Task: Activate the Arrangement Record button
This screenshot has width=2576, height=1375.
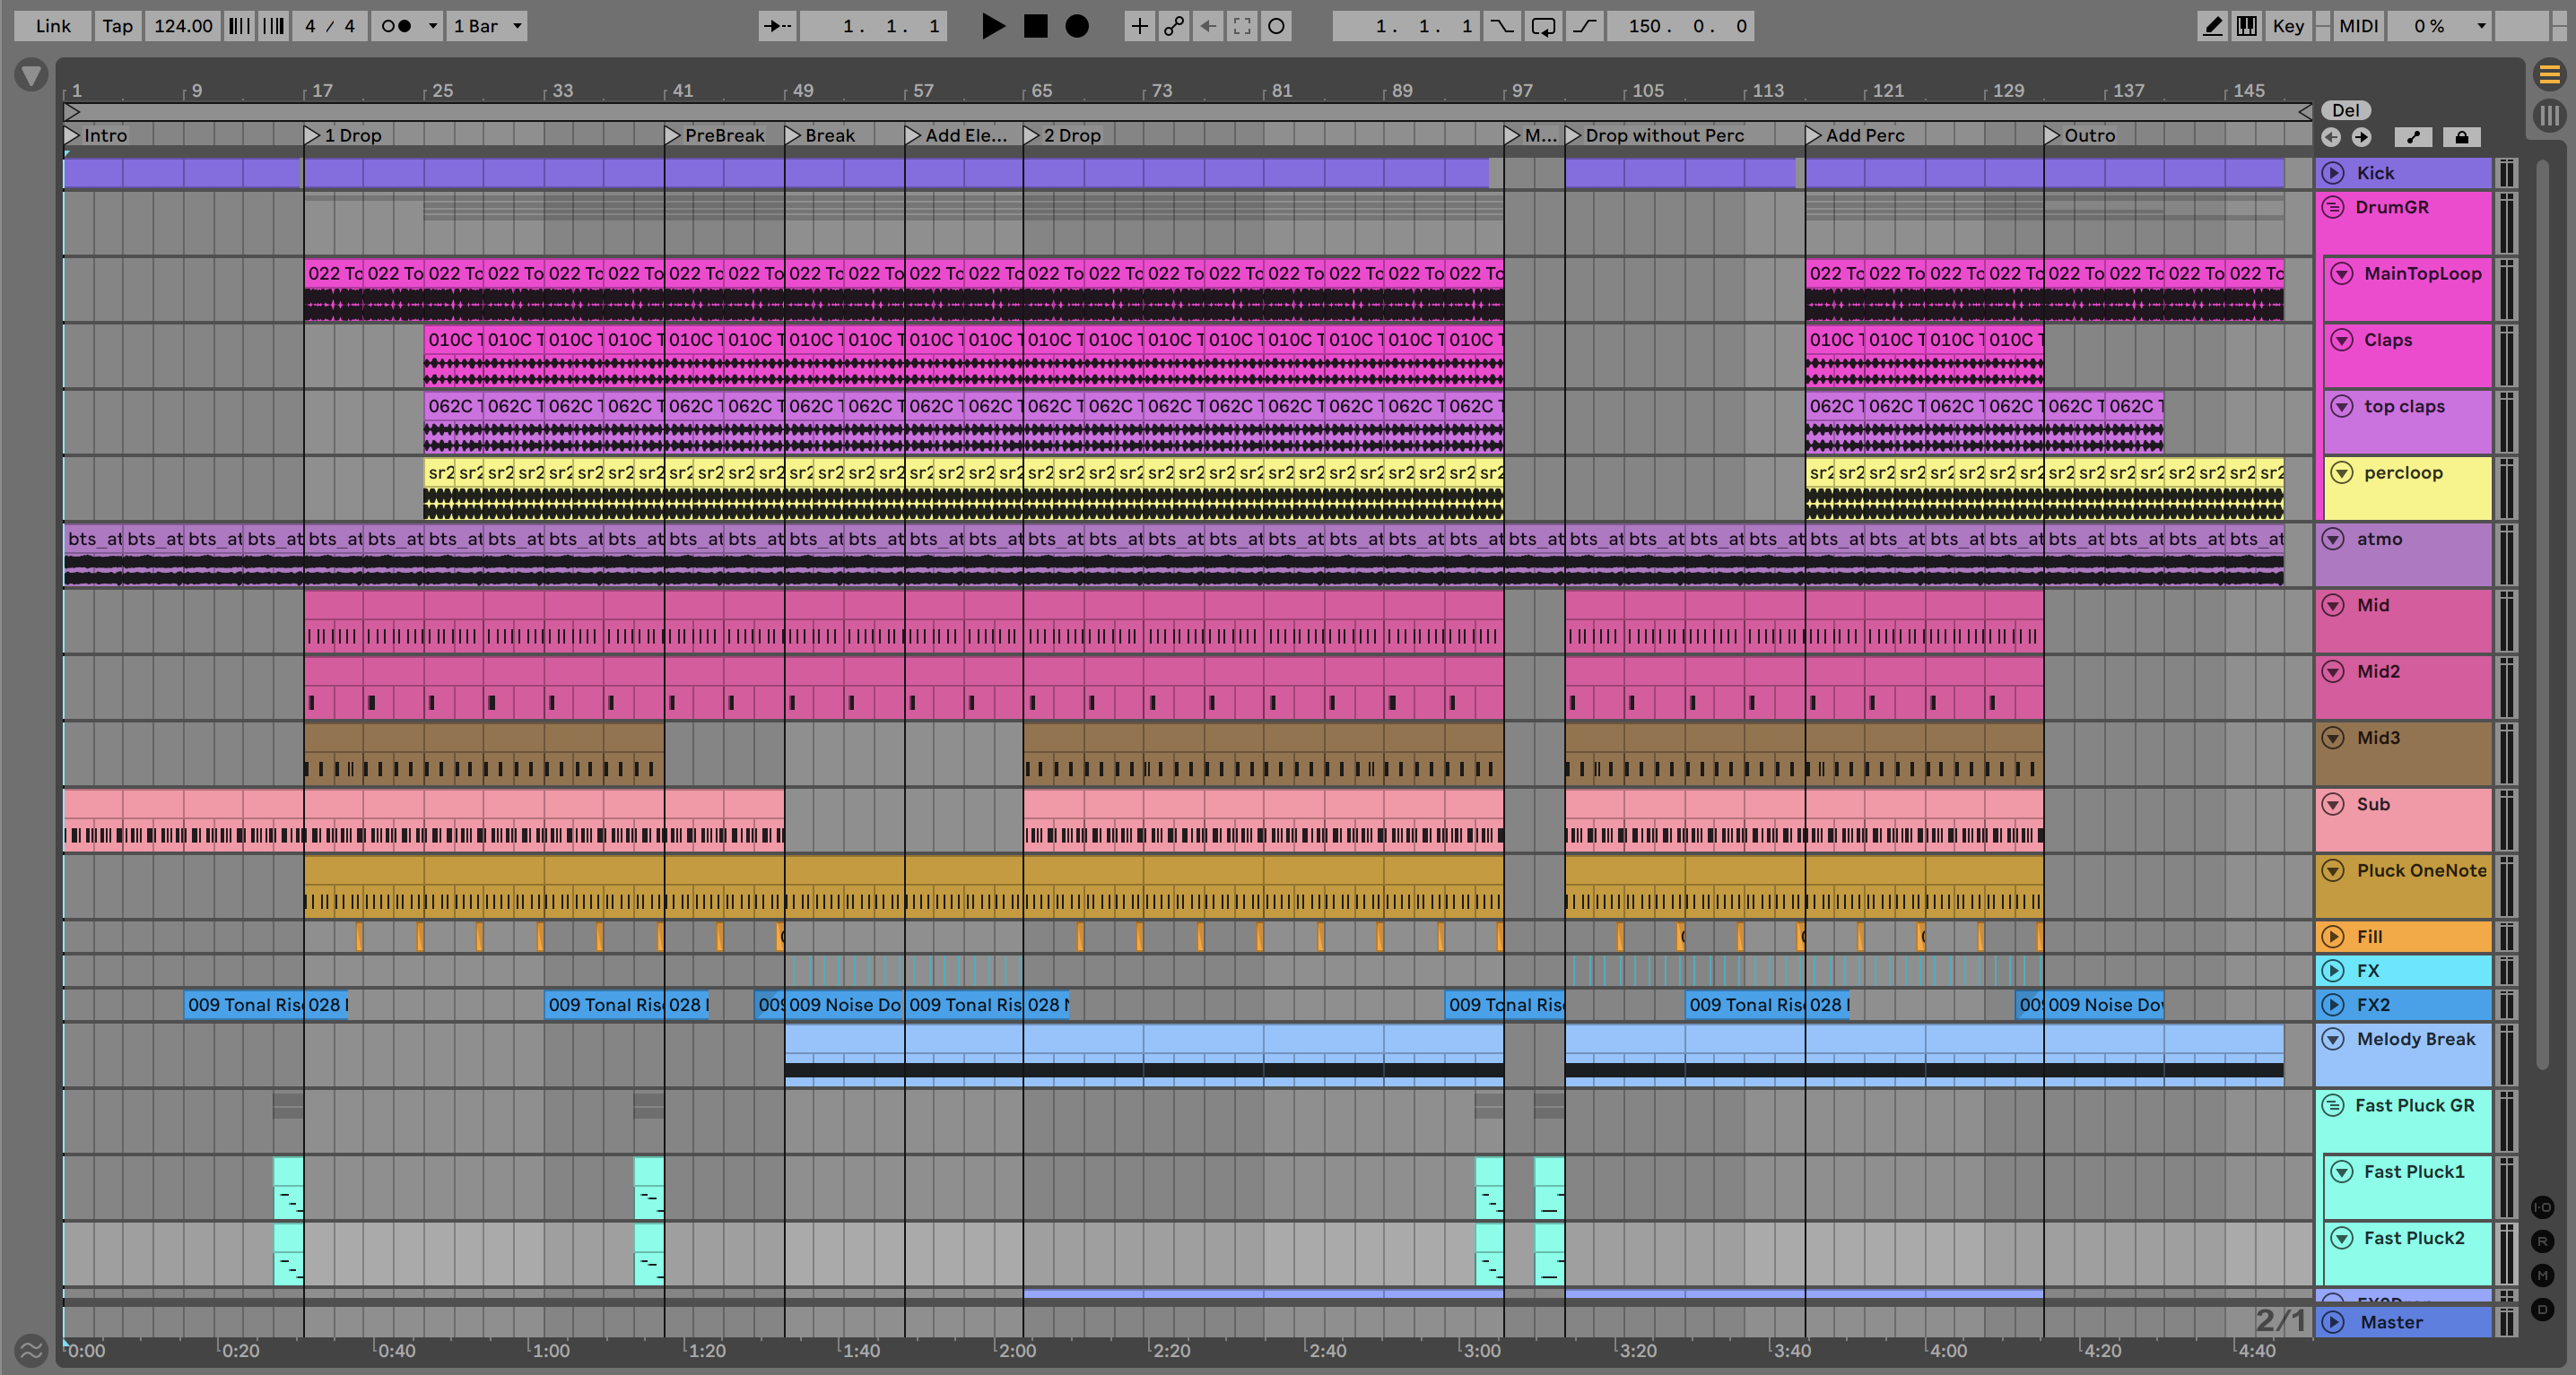Action: point(1076,26)
